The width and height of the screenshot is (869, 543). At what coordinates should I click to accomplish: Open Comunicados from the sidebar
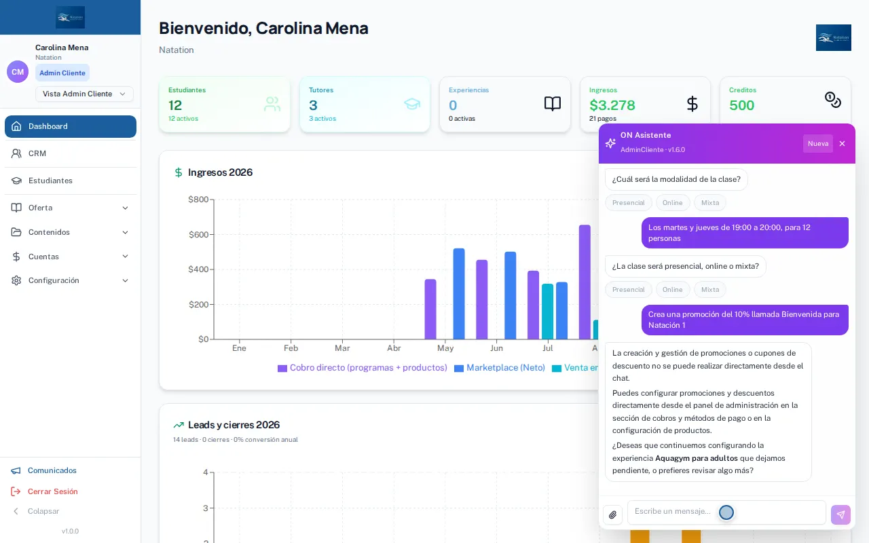coord(44,470)
